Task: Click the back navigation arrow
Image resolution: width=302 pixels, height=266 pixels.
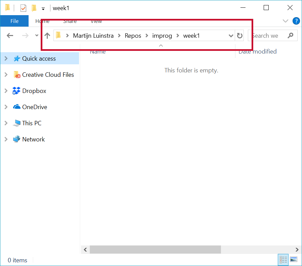Action: pos(10,35)
